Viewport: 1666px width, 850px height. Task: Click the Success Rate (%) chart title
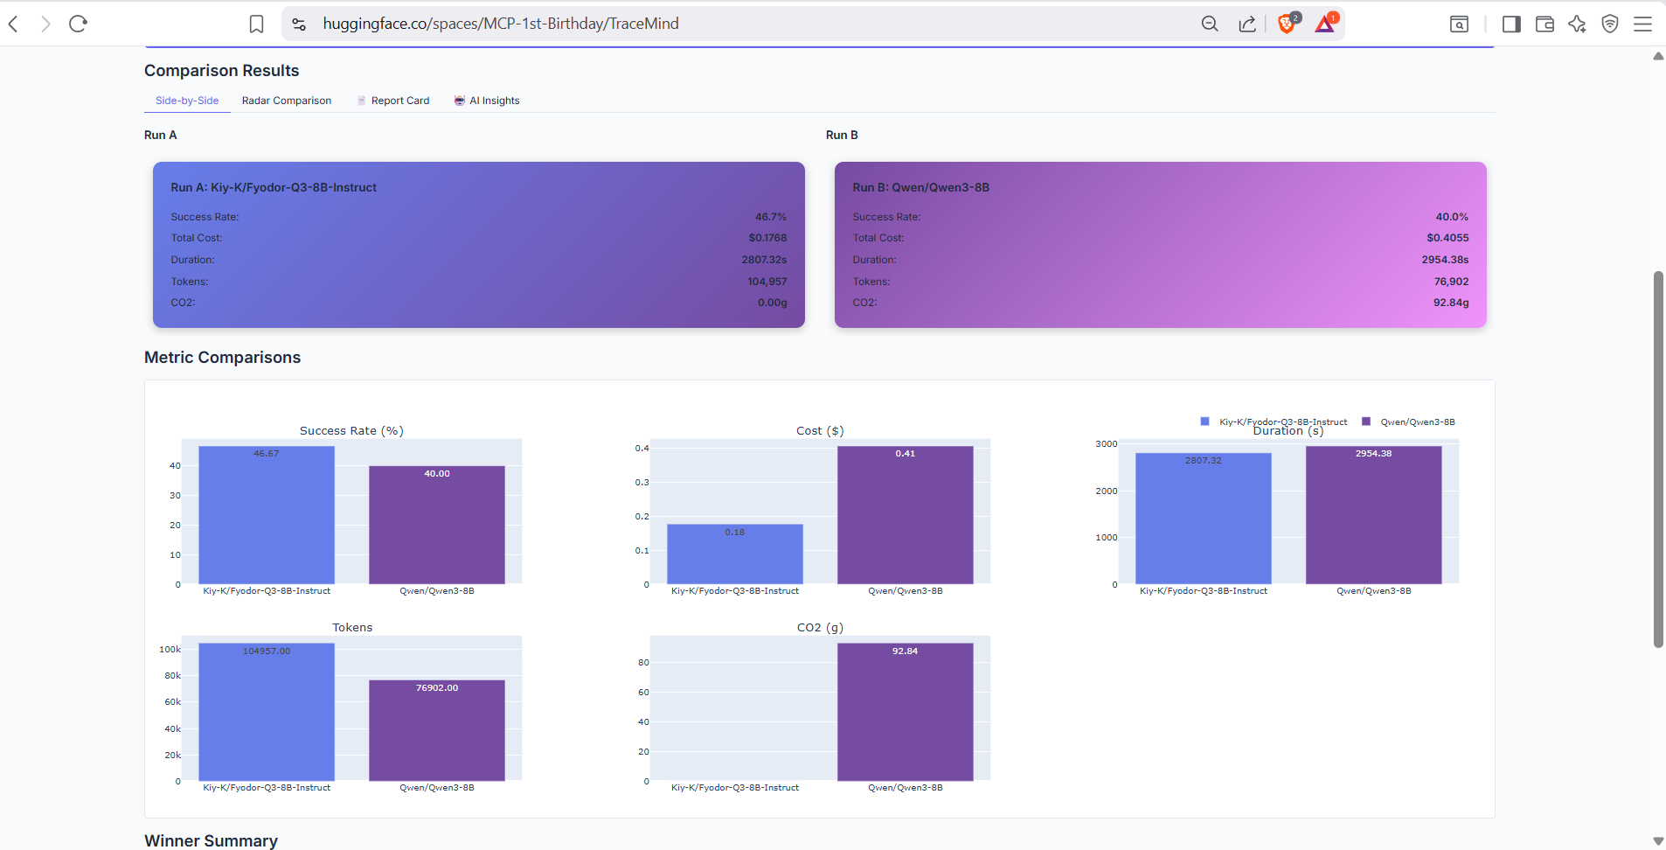[351, 430]
